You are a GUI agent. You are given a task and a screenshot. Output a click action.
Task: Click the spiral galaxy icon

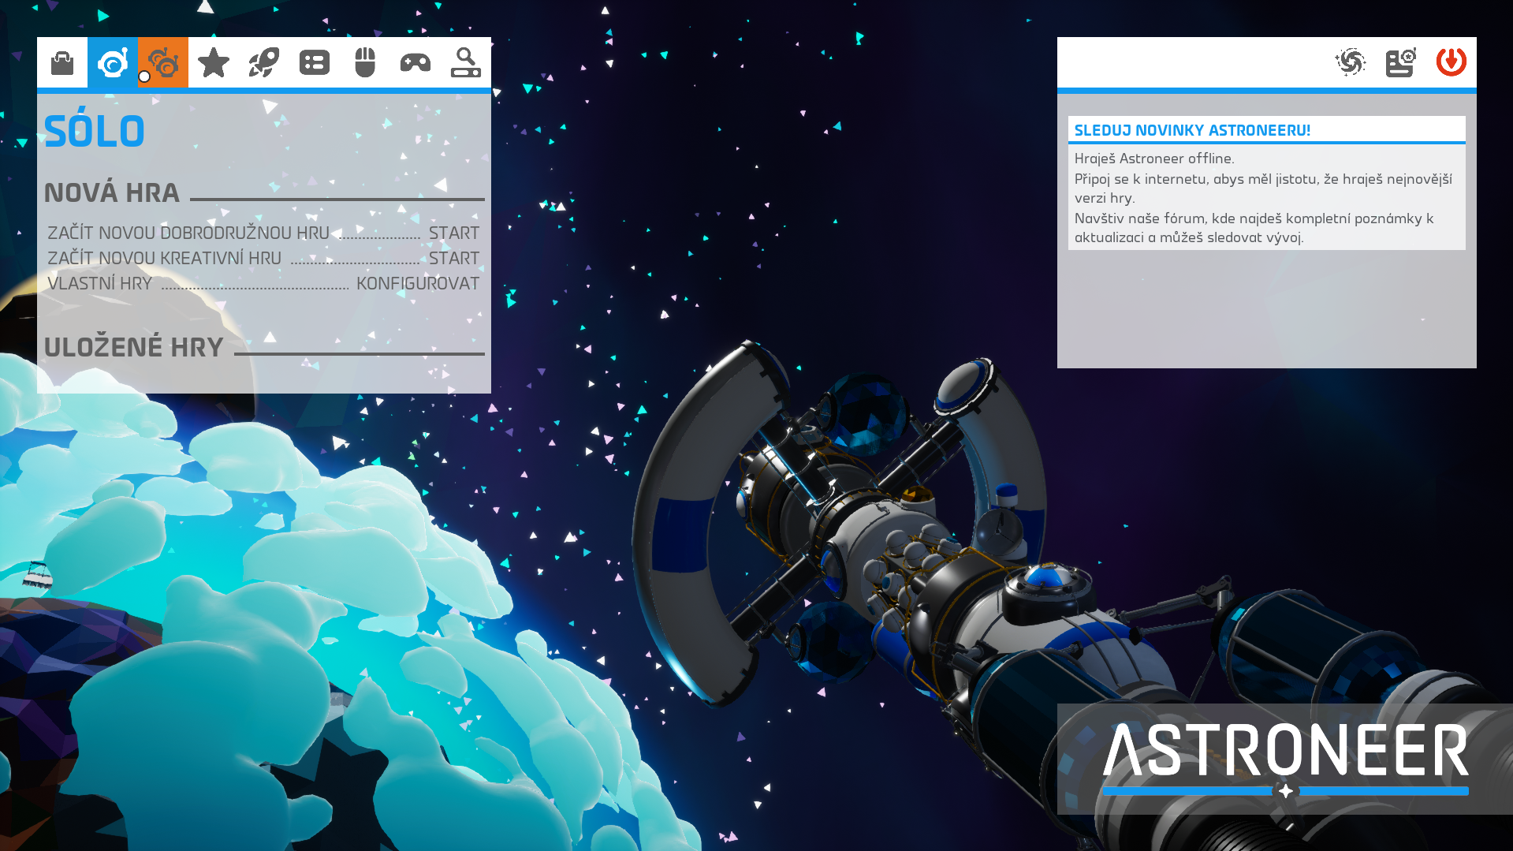(x=1351, y=62)
